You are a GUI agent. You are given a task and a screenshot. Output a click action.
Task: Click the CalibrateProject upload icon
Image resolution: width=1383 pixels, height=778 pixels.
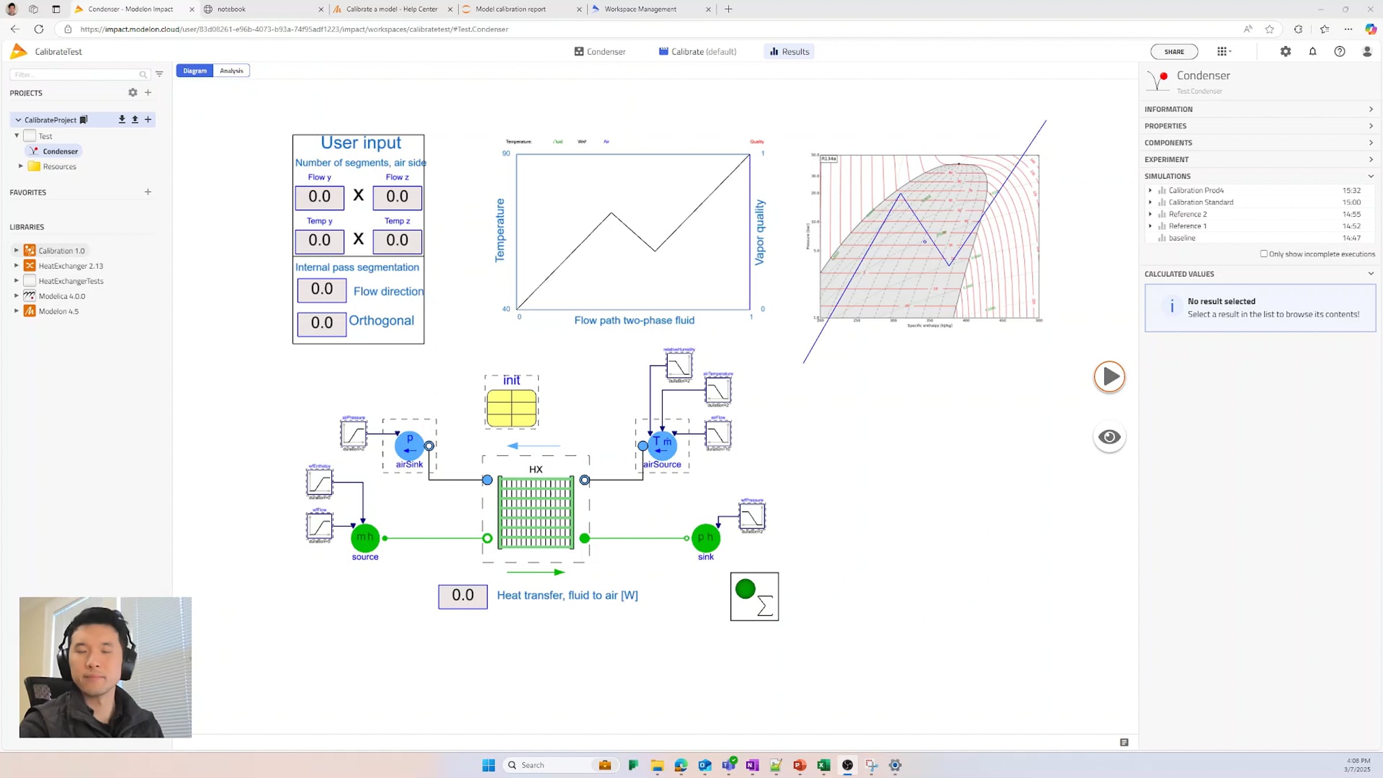[135, 119]
